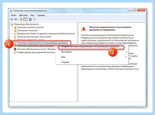
Task: Open the Файл menu
Action: tap(14, 15)
